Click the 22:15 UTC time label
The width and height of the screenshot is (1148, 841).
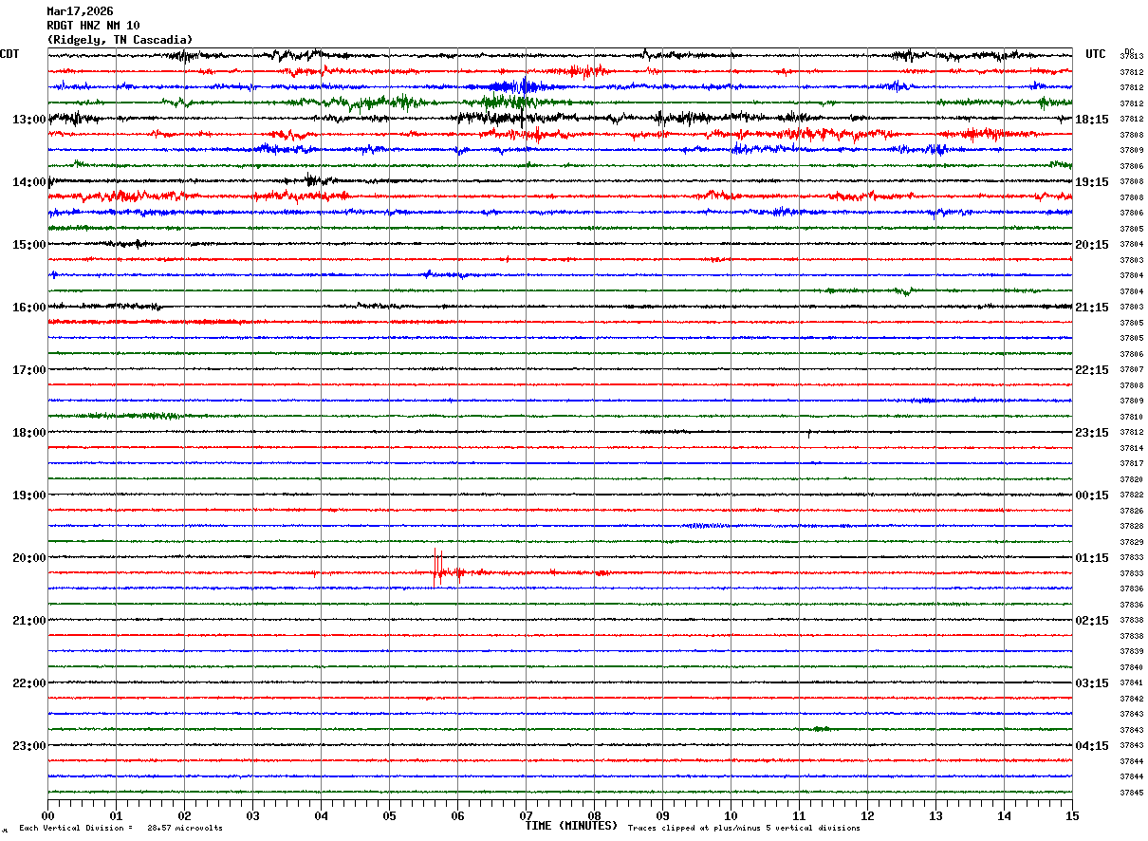[1091, 370]
